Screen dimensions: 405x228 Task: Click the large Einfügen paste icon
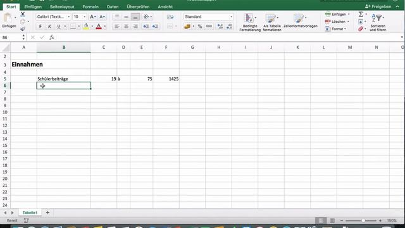pyautogui.click(x=8, y=18)
